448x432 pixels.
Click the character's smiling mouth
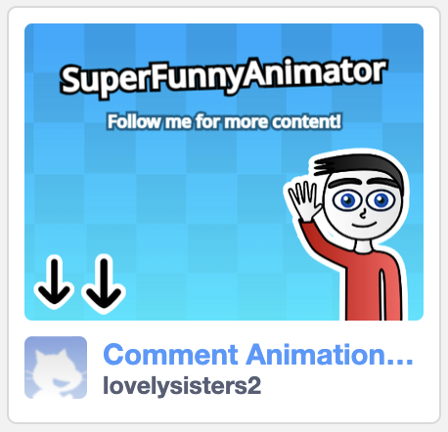[364, 225]
